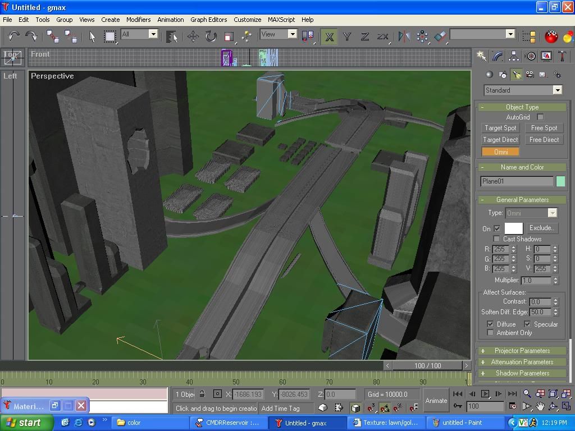Viewport: 575px width, 431px height.
Task: Uncheck the Specular checkbox
Action: [x=527, y=324]
